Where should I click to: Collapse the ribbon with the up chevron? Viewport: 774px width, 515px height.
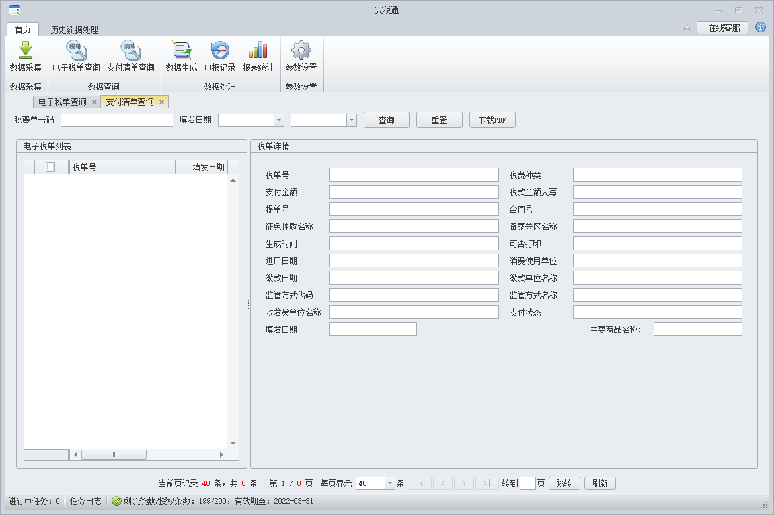click(687, 28)
